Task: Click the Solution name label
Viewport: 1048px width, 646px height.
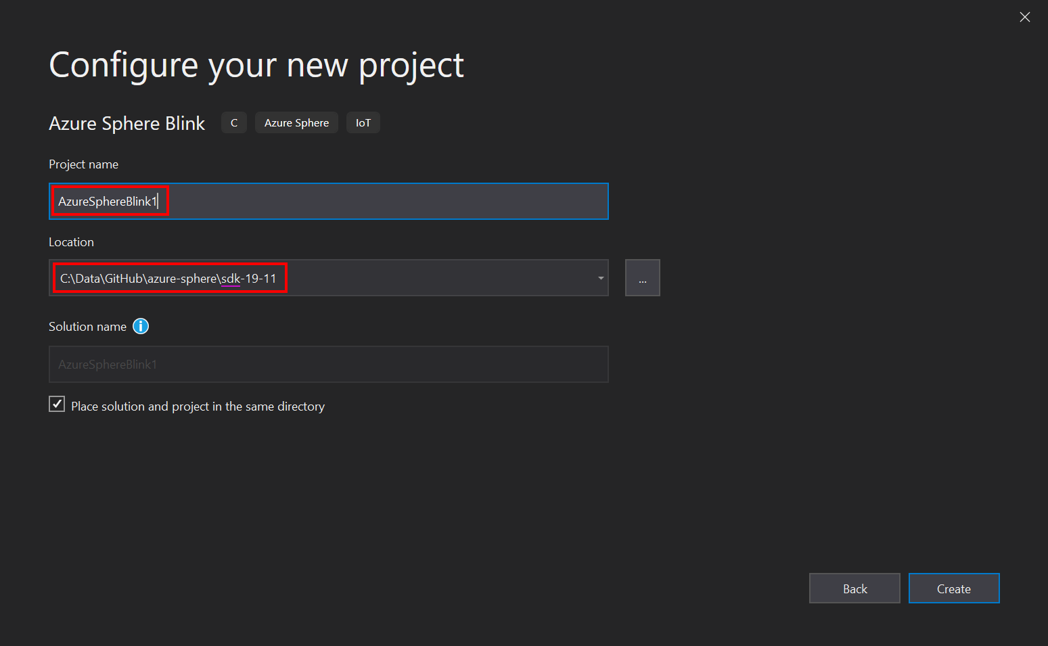Action: coord(88,327)
